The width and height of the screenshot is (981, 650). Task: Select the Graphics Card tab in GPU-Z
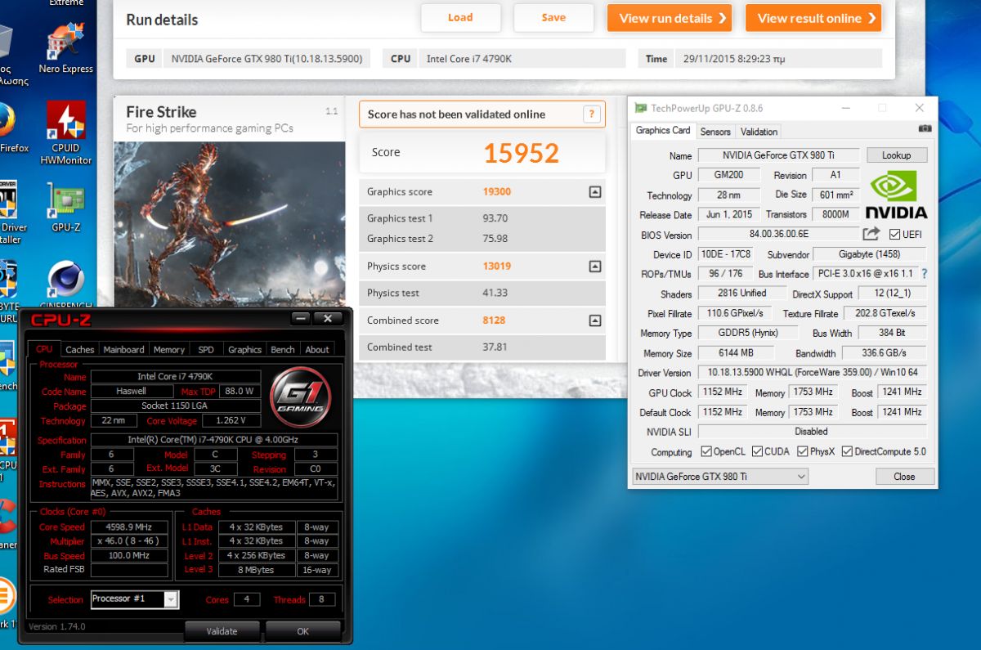tap(663, 131)
